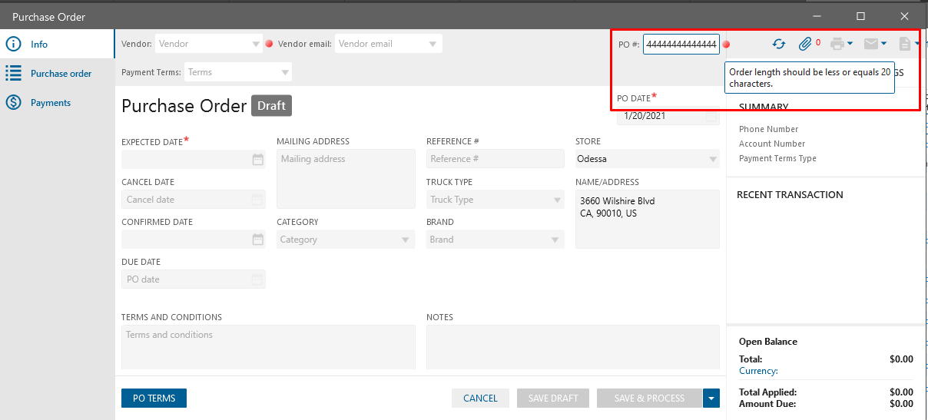Open the Save & Process split arrow

click(x=711, y=399)
